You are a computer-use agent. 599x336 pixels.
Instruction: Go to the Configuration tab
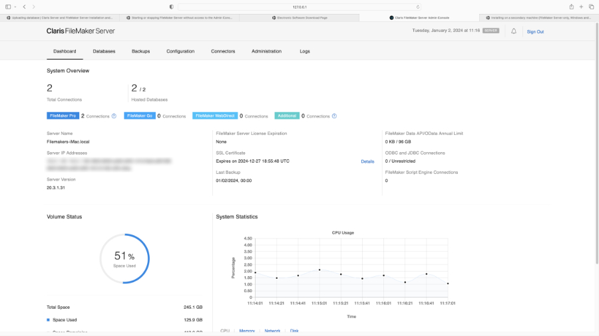[x=180, y=51]
